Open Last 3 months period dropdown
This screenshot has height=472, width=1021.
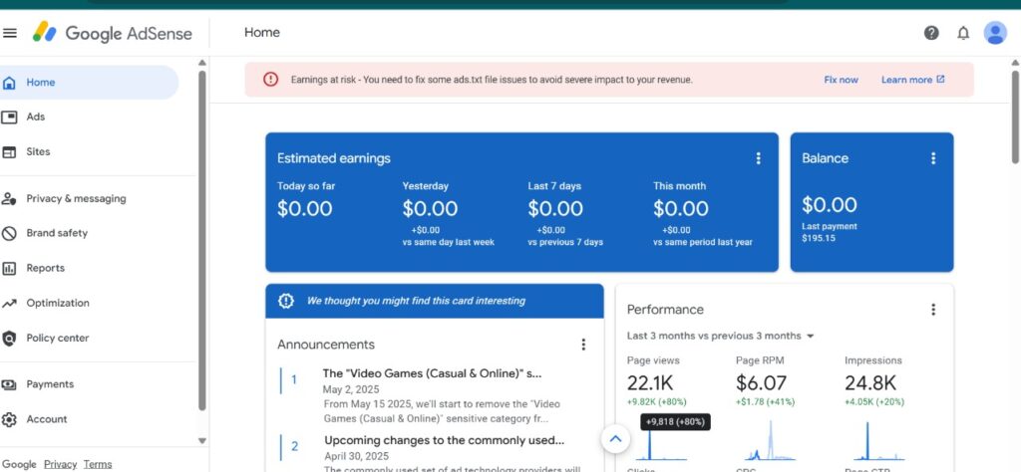720,337
